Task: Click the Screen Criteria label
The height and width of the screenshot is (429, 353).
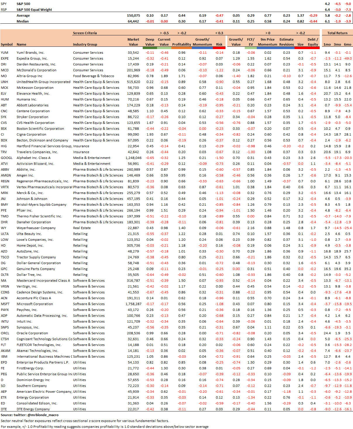Action: [85, 33]
